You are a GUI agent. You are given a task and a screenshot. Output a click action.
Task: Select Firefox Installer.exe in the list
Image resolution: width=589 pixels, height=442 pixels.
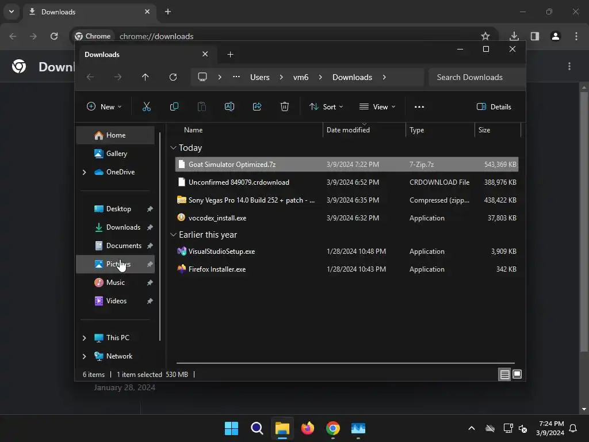coord(347,269)
